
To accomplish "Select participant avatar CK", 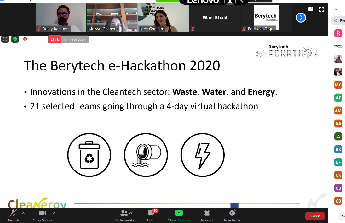I will (x=338, y=175).
